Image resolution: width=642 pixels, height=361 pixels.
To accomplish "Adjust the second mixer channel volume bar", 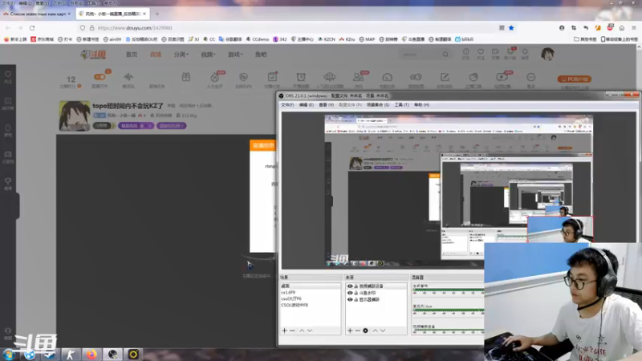I will 448,311.
